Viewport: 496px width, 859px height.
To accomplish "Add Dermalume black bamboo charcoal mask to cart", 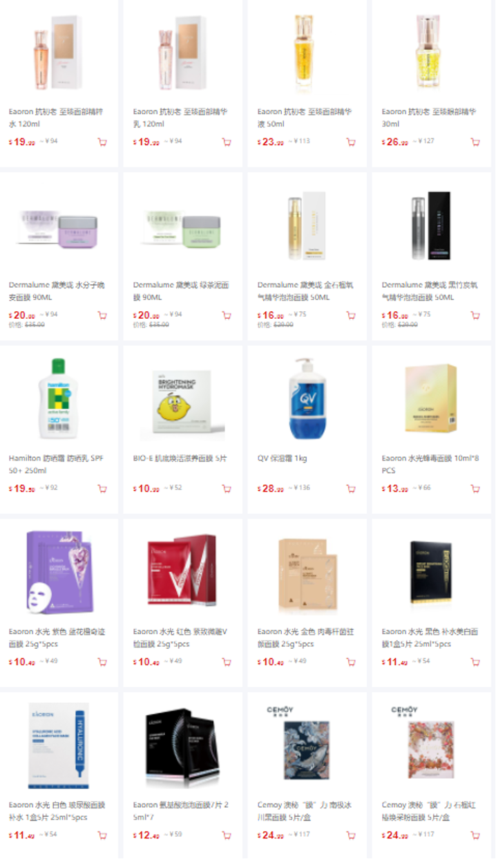I will pyautogui.click(x=475, y=315).
